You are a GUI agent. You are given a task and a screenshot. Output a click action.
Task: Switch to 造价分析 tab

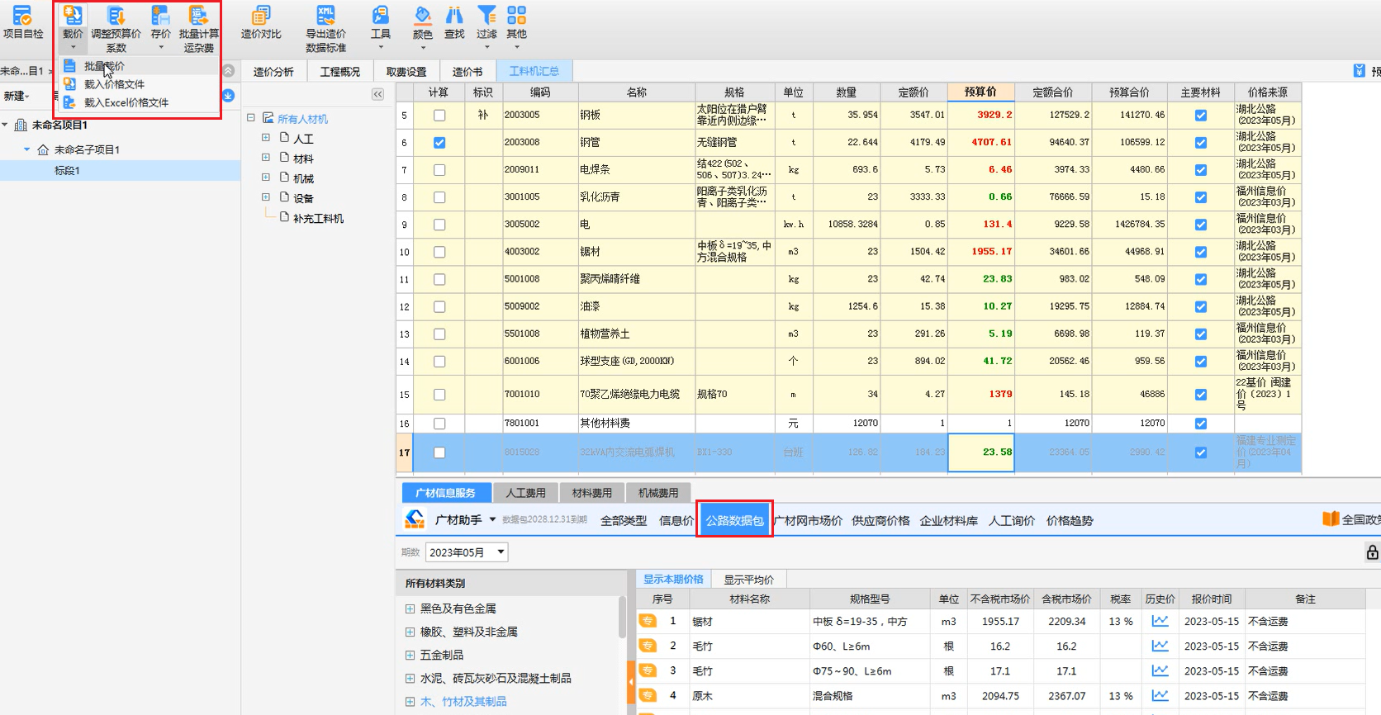point(273,72)
